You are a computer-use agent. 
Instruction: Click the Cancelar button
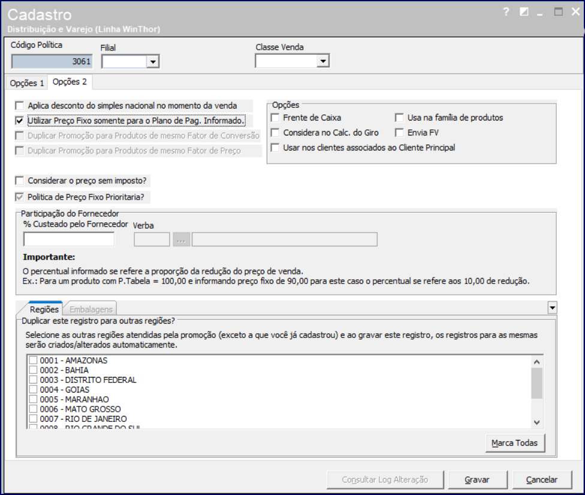click(542, 479)
